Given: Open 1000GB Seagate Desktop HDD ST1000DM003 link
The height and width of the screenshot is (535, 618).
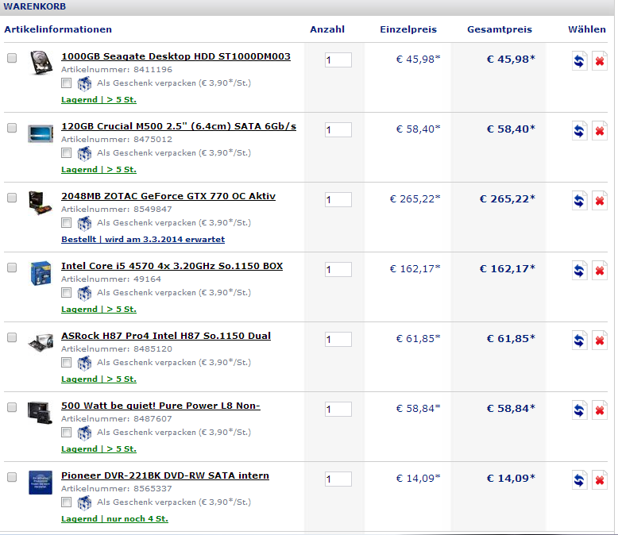Looking at the screenshot, I should point(176,56).
